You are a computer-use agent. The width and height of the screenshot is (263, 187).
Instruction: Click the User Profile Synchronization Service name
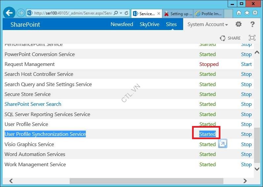point(45,134)
